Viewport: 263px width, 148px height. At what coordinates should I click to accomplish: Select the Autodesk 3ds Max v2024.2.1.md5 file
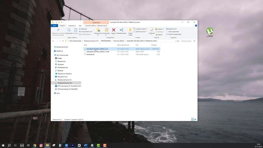(x=122, y=52)
